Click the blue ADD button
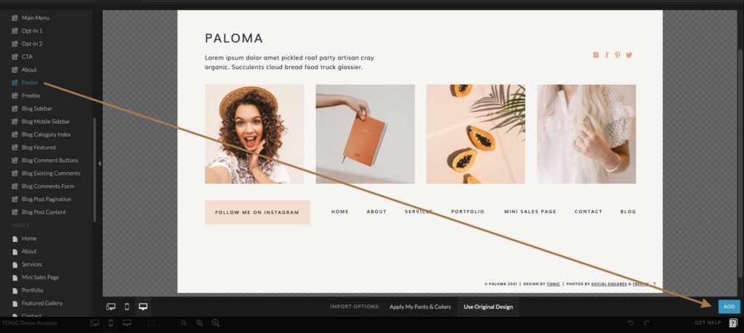 pos(729,307)
